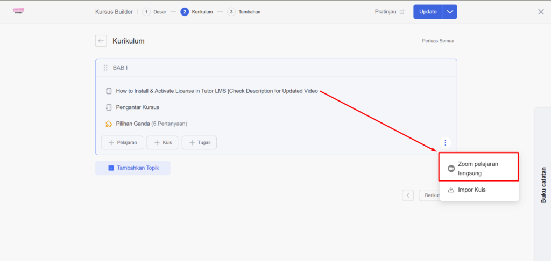Click the previous-step chevron button at bottom

408,195
